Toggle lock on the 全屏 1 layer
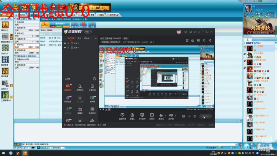Viewport: 277px width, 156px height. point(68,47)
